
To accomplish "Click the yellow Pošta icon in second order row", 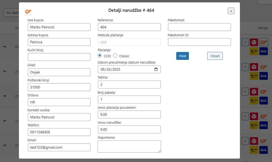I will [x=254, y=76].
